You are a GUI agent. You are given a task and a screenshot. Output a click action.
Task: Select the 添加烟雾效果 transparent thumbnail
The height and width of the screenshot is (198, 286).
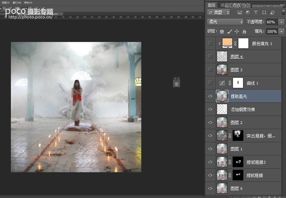222,109
